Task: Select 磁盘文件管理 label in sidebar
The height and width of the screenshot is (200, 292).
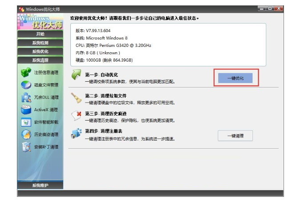Action: (46, 85)
